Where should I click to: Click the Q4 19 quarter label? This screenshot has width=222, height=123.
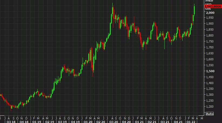click(x=75, y=122)
